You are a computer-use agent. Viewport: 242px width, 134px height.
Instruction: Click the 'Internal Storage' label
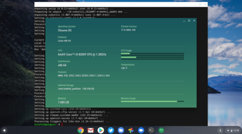click(66, 85)
